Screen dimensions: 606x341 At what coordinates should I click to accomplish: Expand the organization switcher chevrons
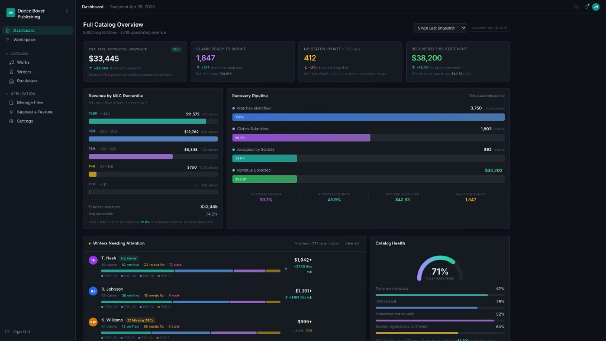[x=67, y=11]
